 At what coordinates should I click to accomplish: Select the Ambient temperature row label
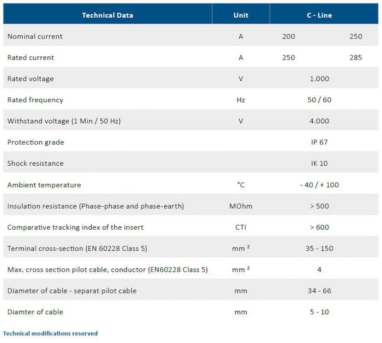tap(44, 185)
